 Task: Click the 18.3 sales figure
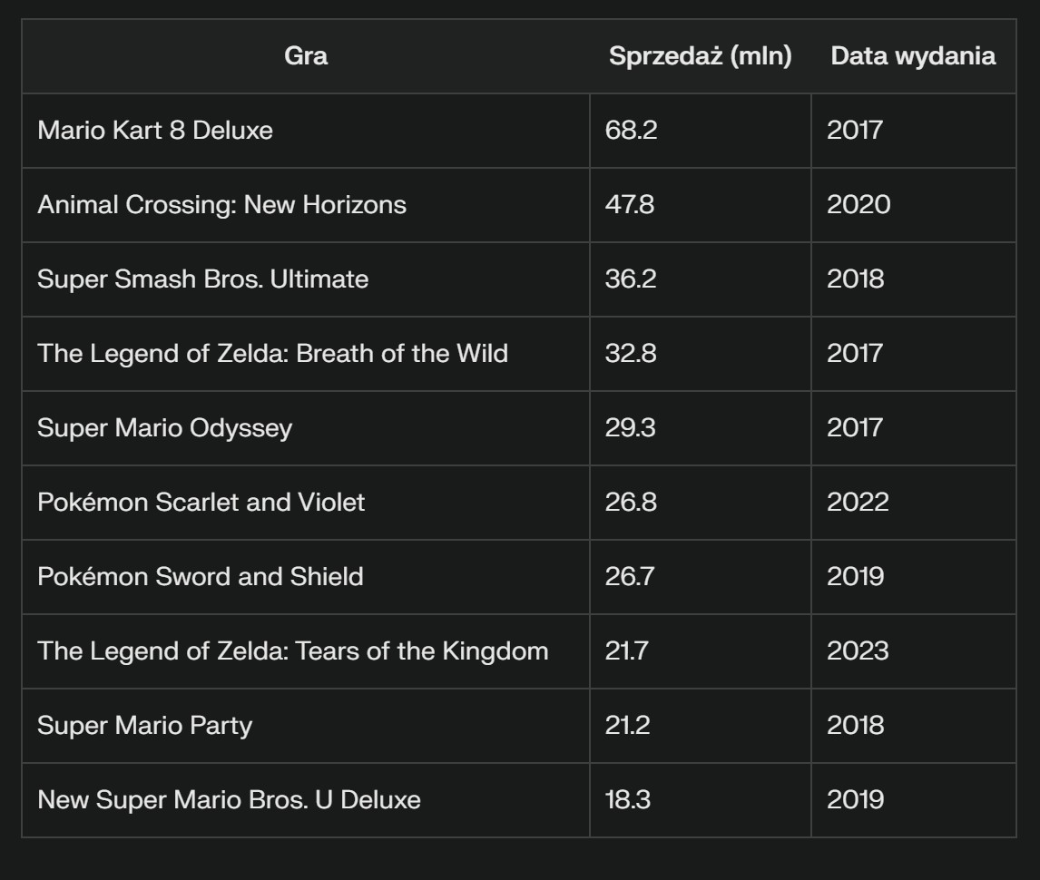click(627, 800)
